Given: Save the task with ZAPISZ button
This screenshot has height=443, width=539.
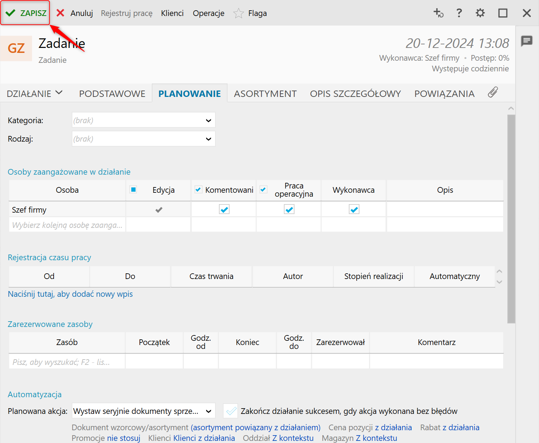Looking at the screenshot, I should click(25, 13).
